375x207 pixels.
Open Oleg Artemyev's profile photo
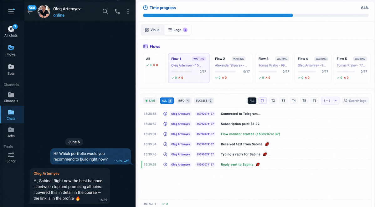(x=44, y=11)
